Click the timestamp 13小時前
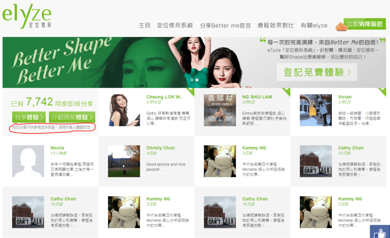The width and height of the screenshot is (390, 238). click(x=59, y=153)
